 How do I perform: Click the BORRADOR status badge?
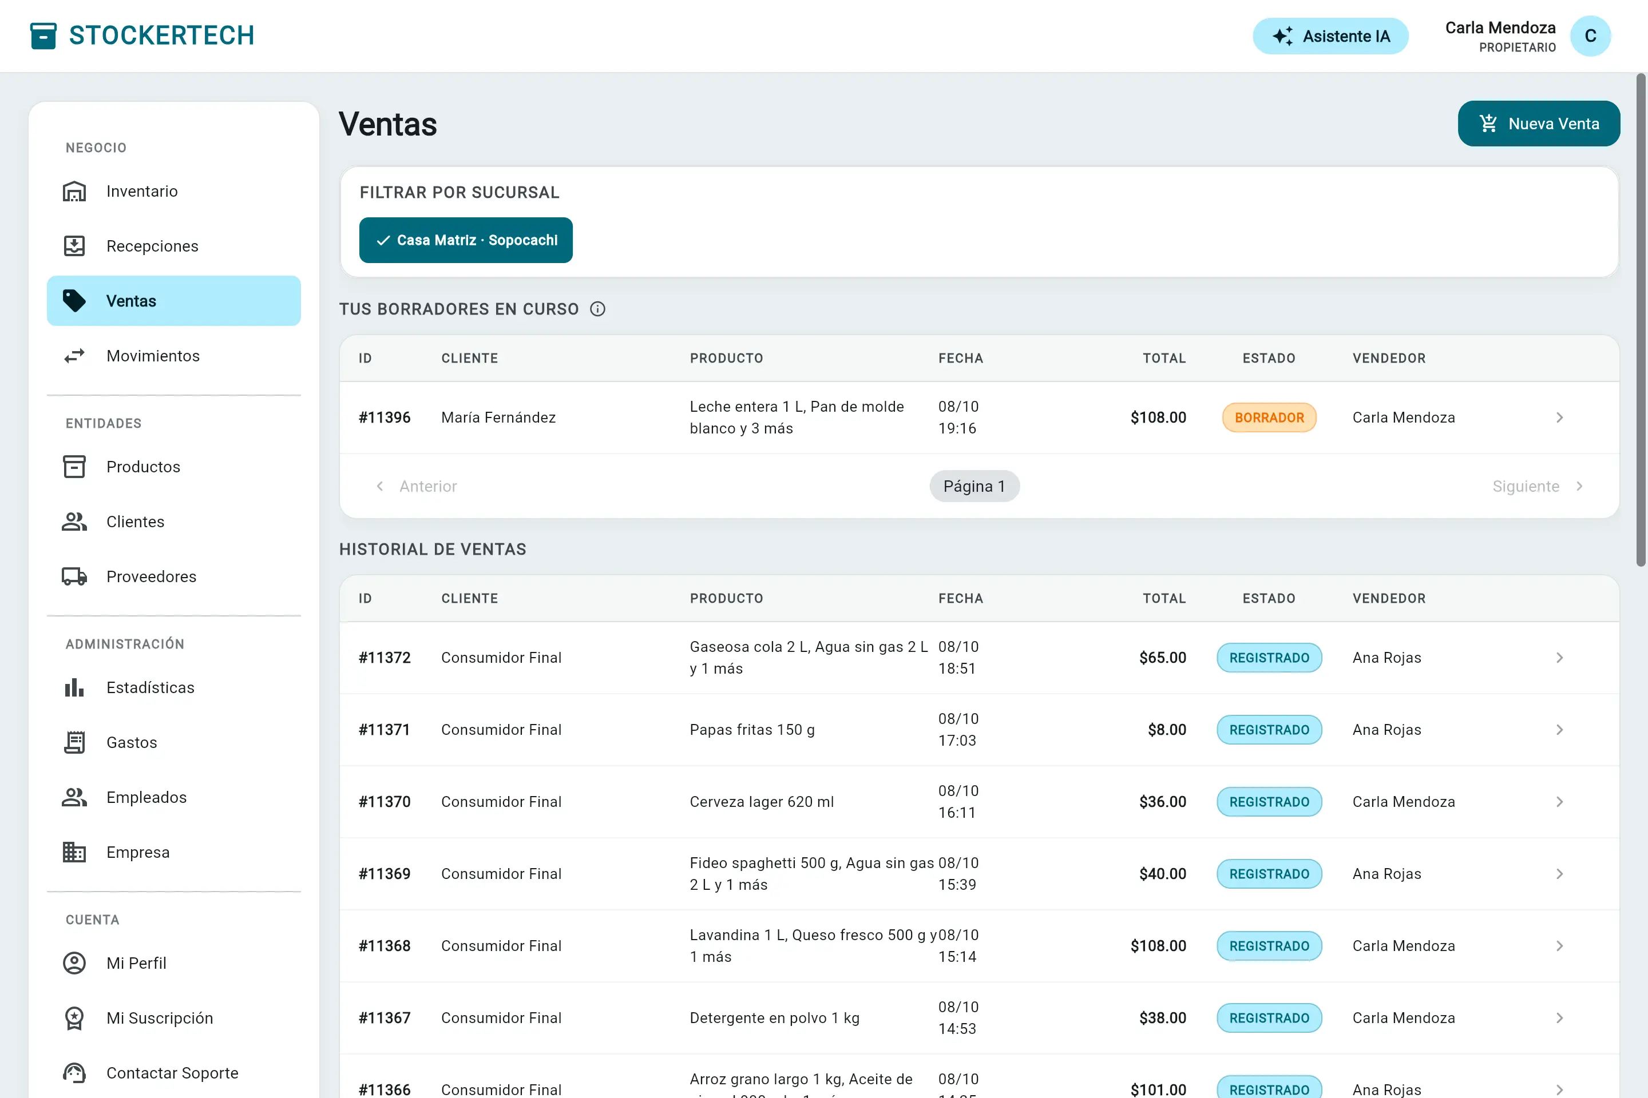(x=1269, y=417)
